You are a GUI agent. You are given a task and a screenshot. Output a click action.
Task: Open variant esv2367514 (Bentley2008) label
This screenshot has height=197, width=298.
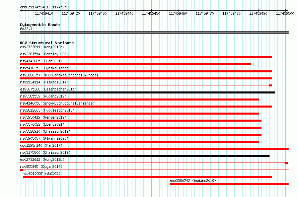[x=44, y=54]
